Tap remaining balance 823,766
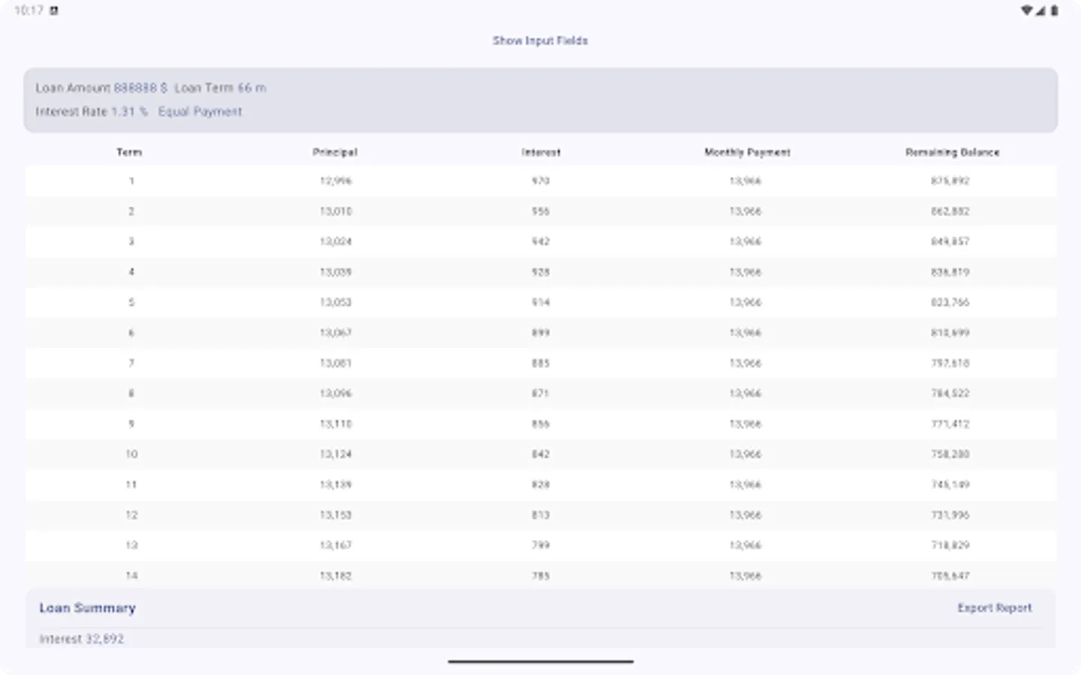 point(950,302)
